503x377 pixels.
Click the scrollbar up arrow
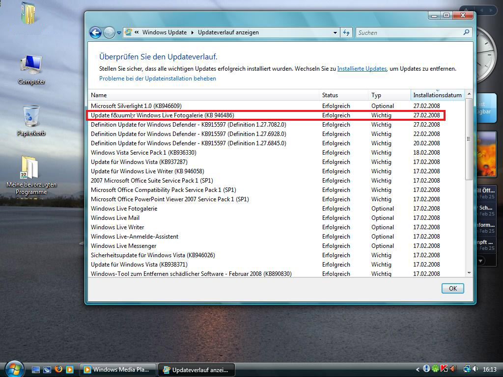(469, 94)
